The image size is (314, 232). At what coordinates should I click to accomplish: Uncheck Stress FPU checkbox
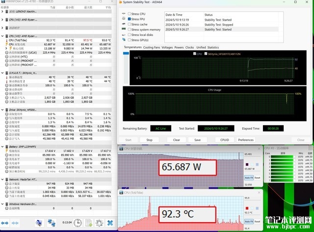tap(130, 19)
